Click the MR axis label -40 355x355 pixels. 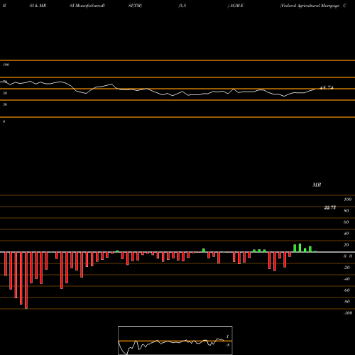coord(346,279)
